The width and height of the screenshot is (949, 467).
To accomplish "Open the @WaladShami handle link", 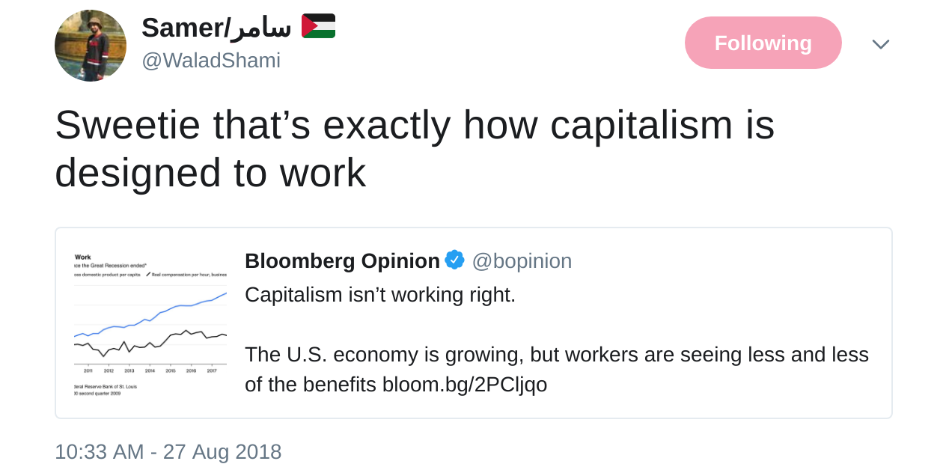I will (211, 61).
